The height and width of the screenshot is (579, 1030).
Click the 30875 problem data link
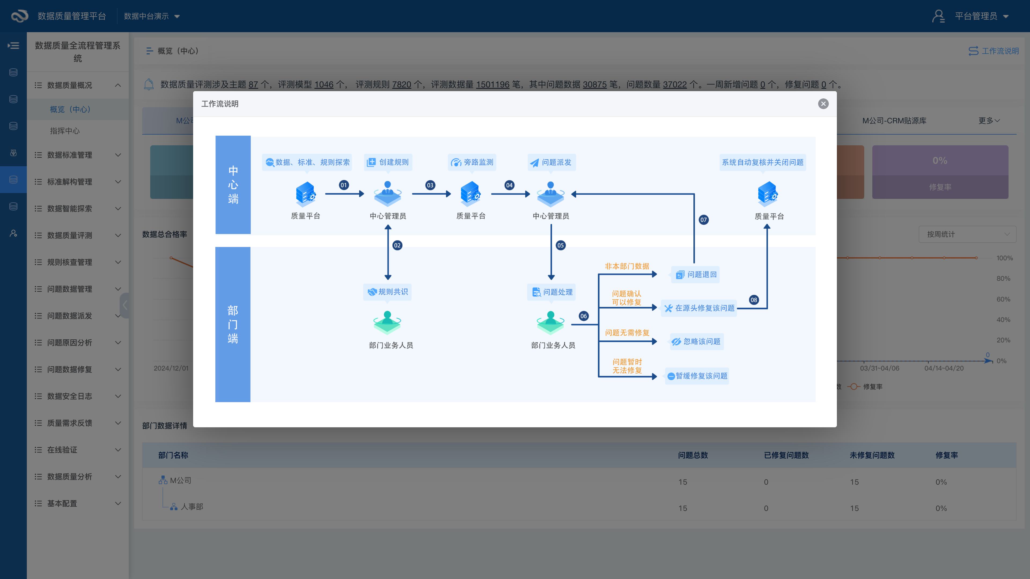(595, 85)
